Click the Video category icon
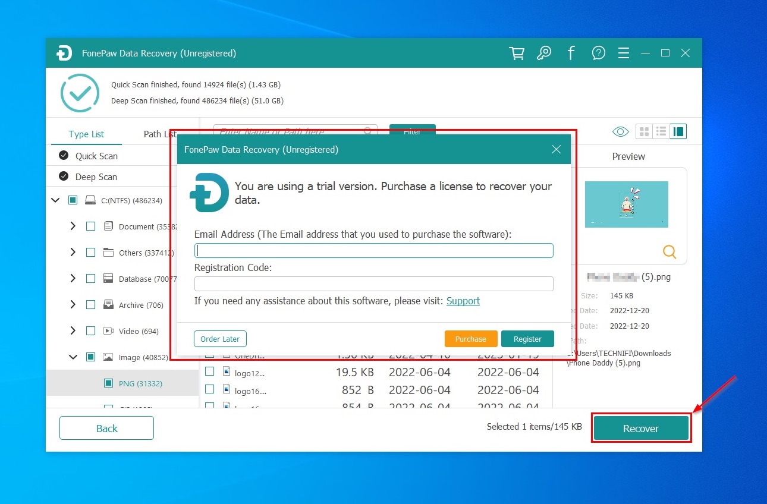 [108, 330]
